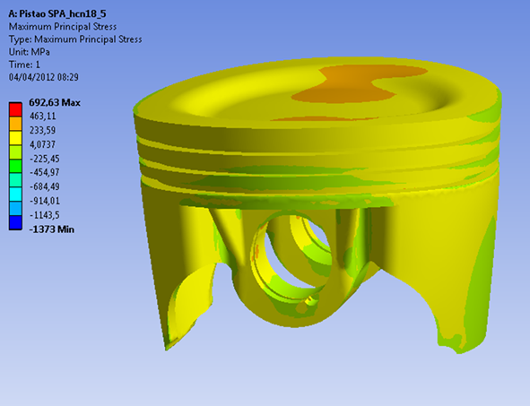Image resolution: width=530 pixels, height=406 pixels.
Task: Select the yellow-green legend color band
Action: (x=15, y=152)
